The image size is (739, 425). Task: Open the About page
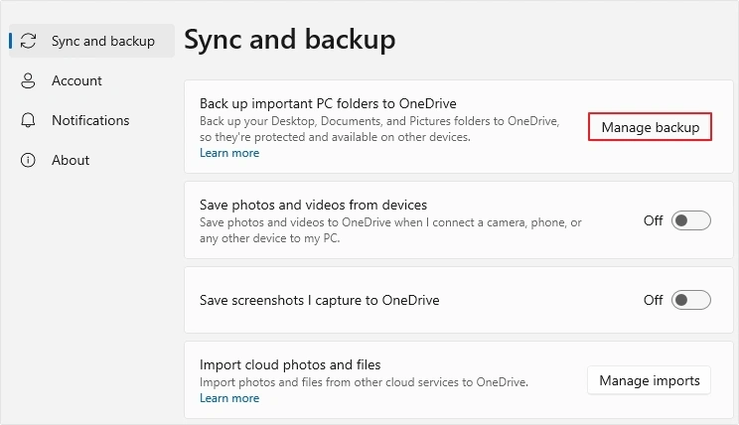[92, 160]
